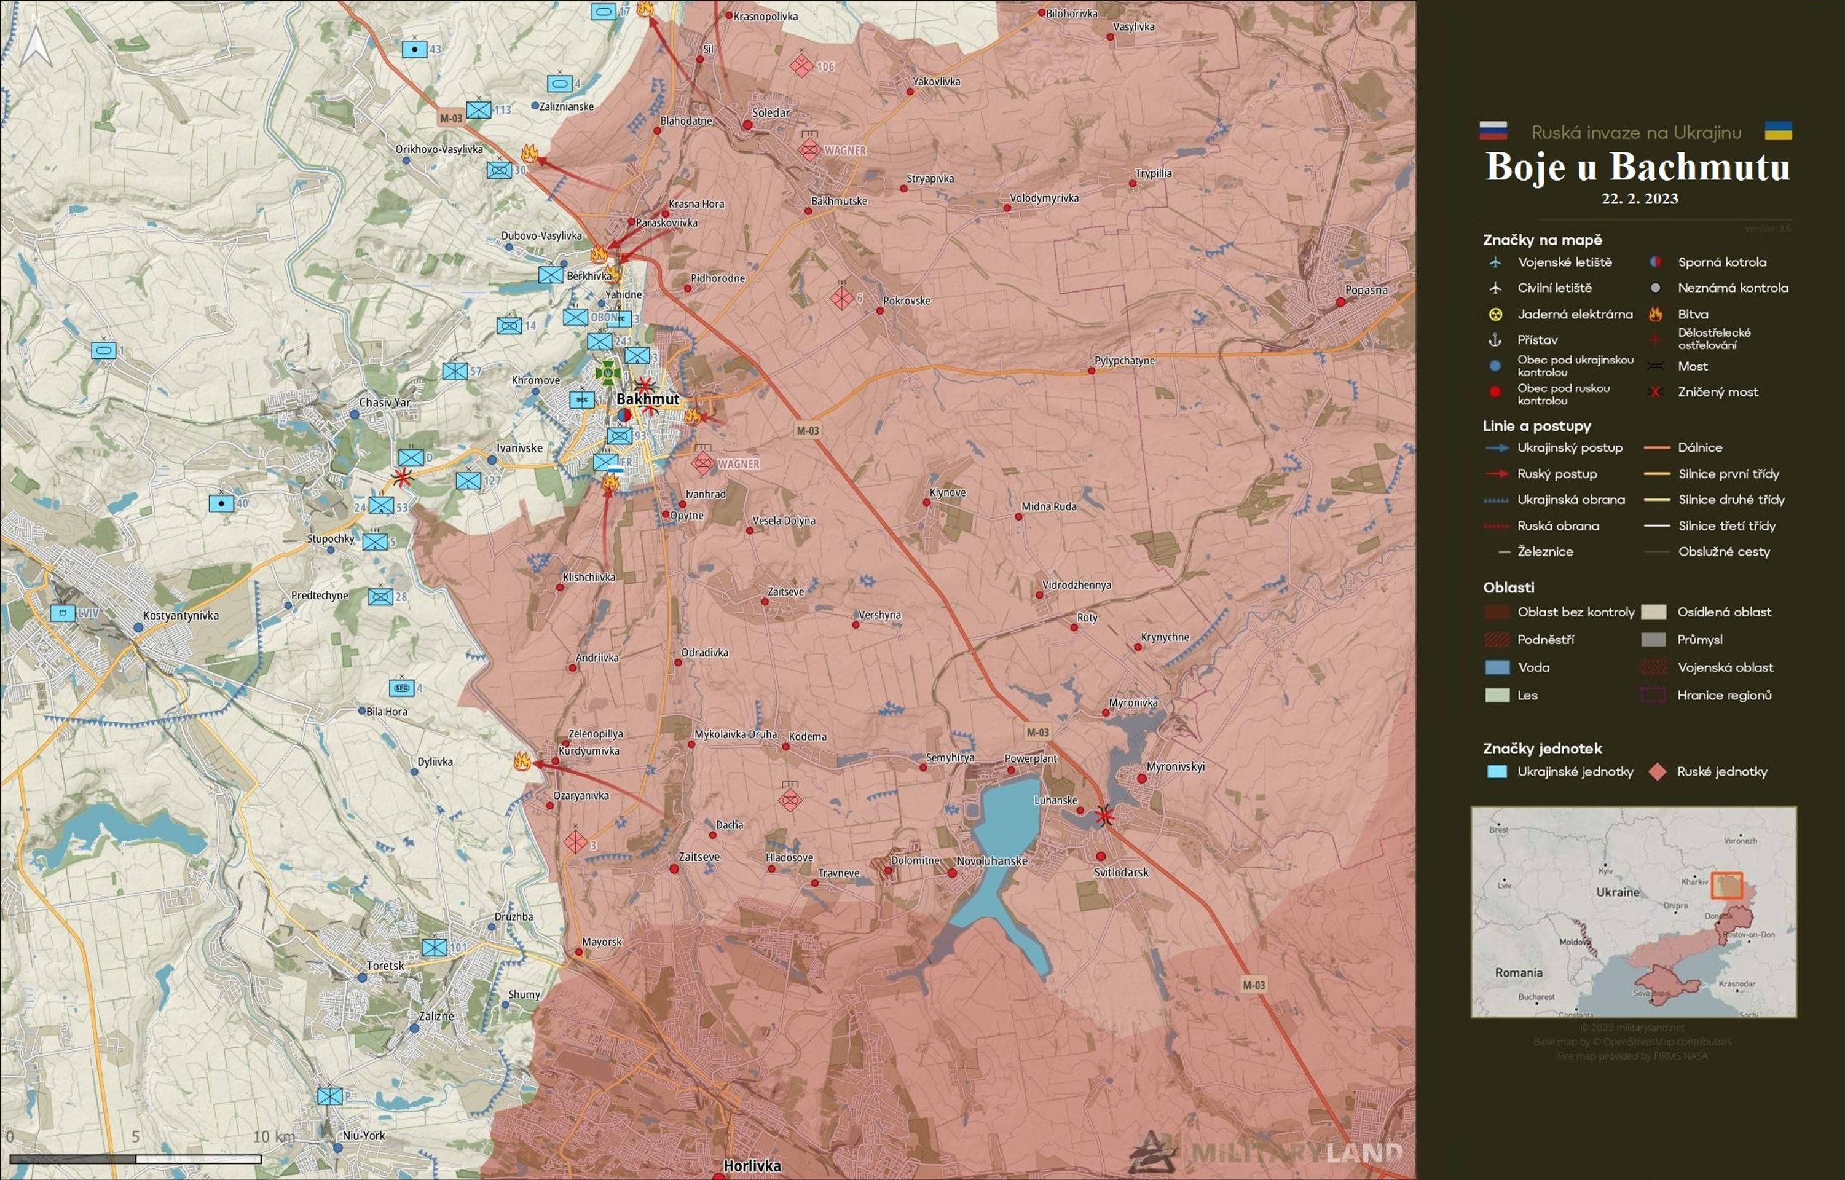This screenshot has width=1845, height=1180.
Task: Click the Osídlená oblast swatch
Action: tap(1653, 612)
